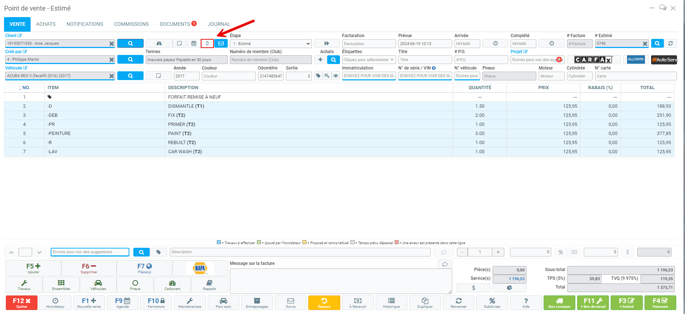Expand the Étiquettes selection dropdown

[368, 60]
